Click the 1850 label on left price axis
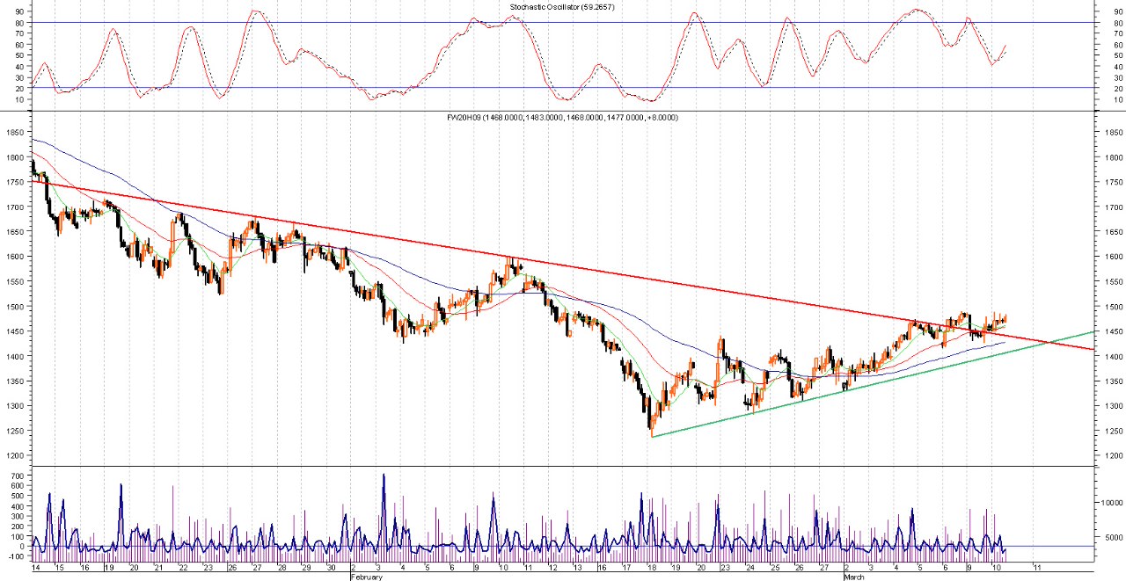 (x=15, y=133)
